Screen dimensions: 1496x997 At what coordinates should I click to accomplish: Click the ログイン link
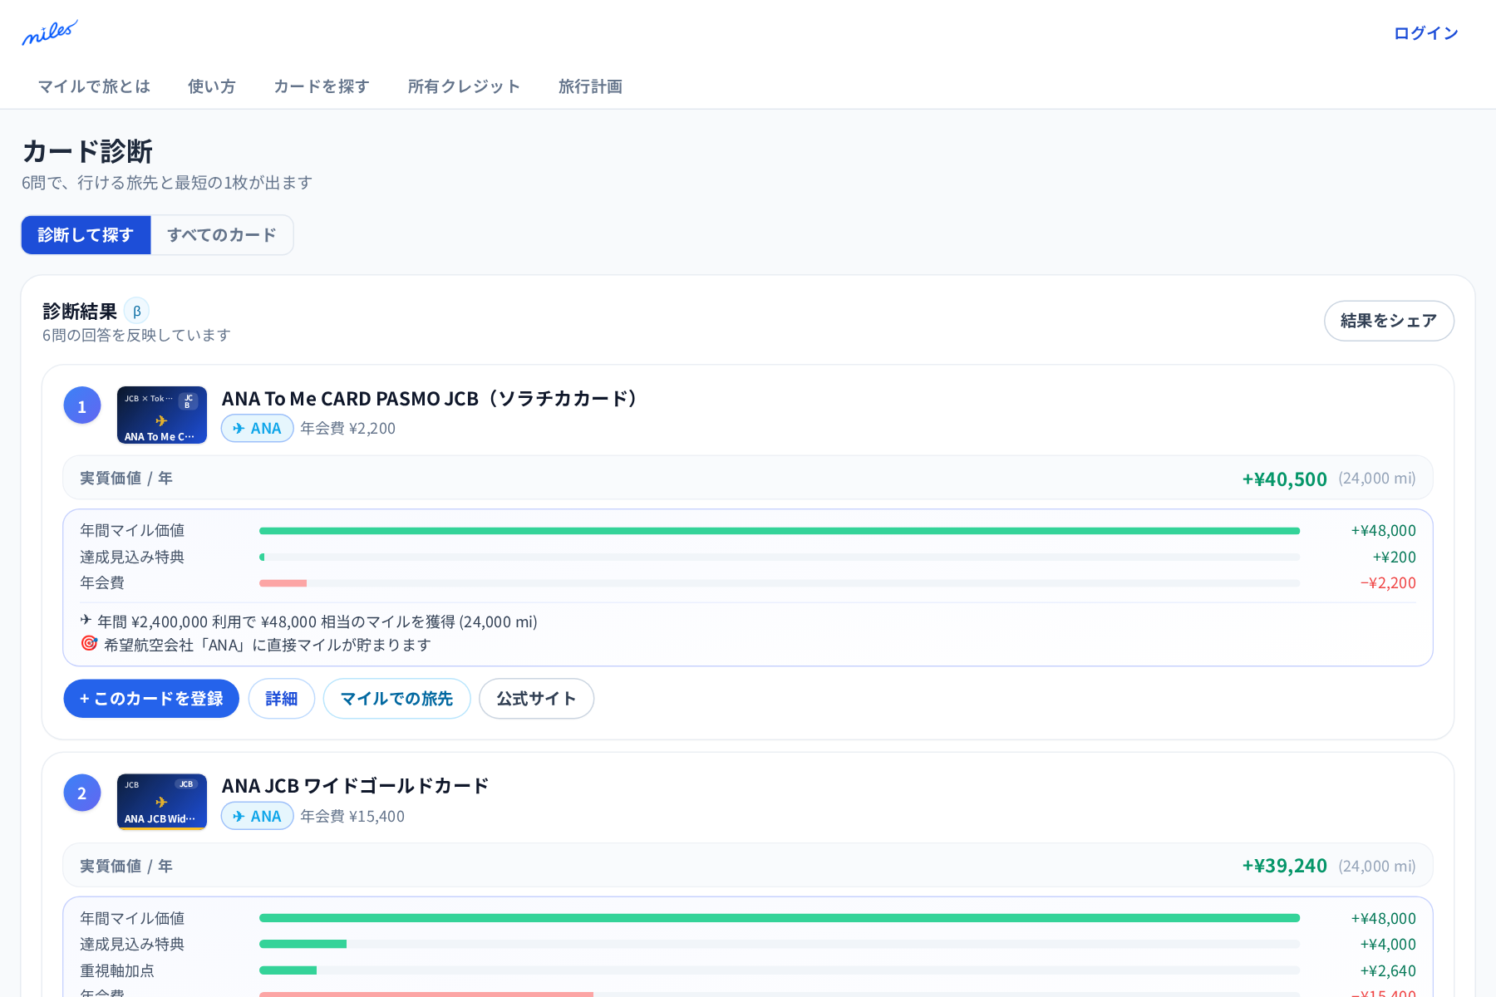click(1426, 33)
